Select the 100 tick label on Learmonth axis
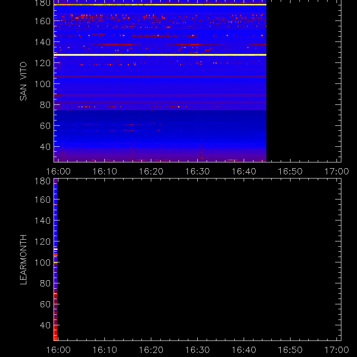357x357 pixels. pyautogui.click(x=42, y=262)
